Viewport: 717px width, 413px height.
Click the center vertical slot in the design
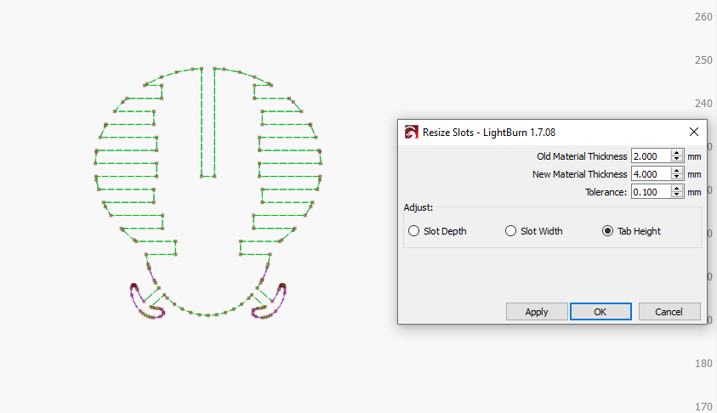click(x=208, y=122)
